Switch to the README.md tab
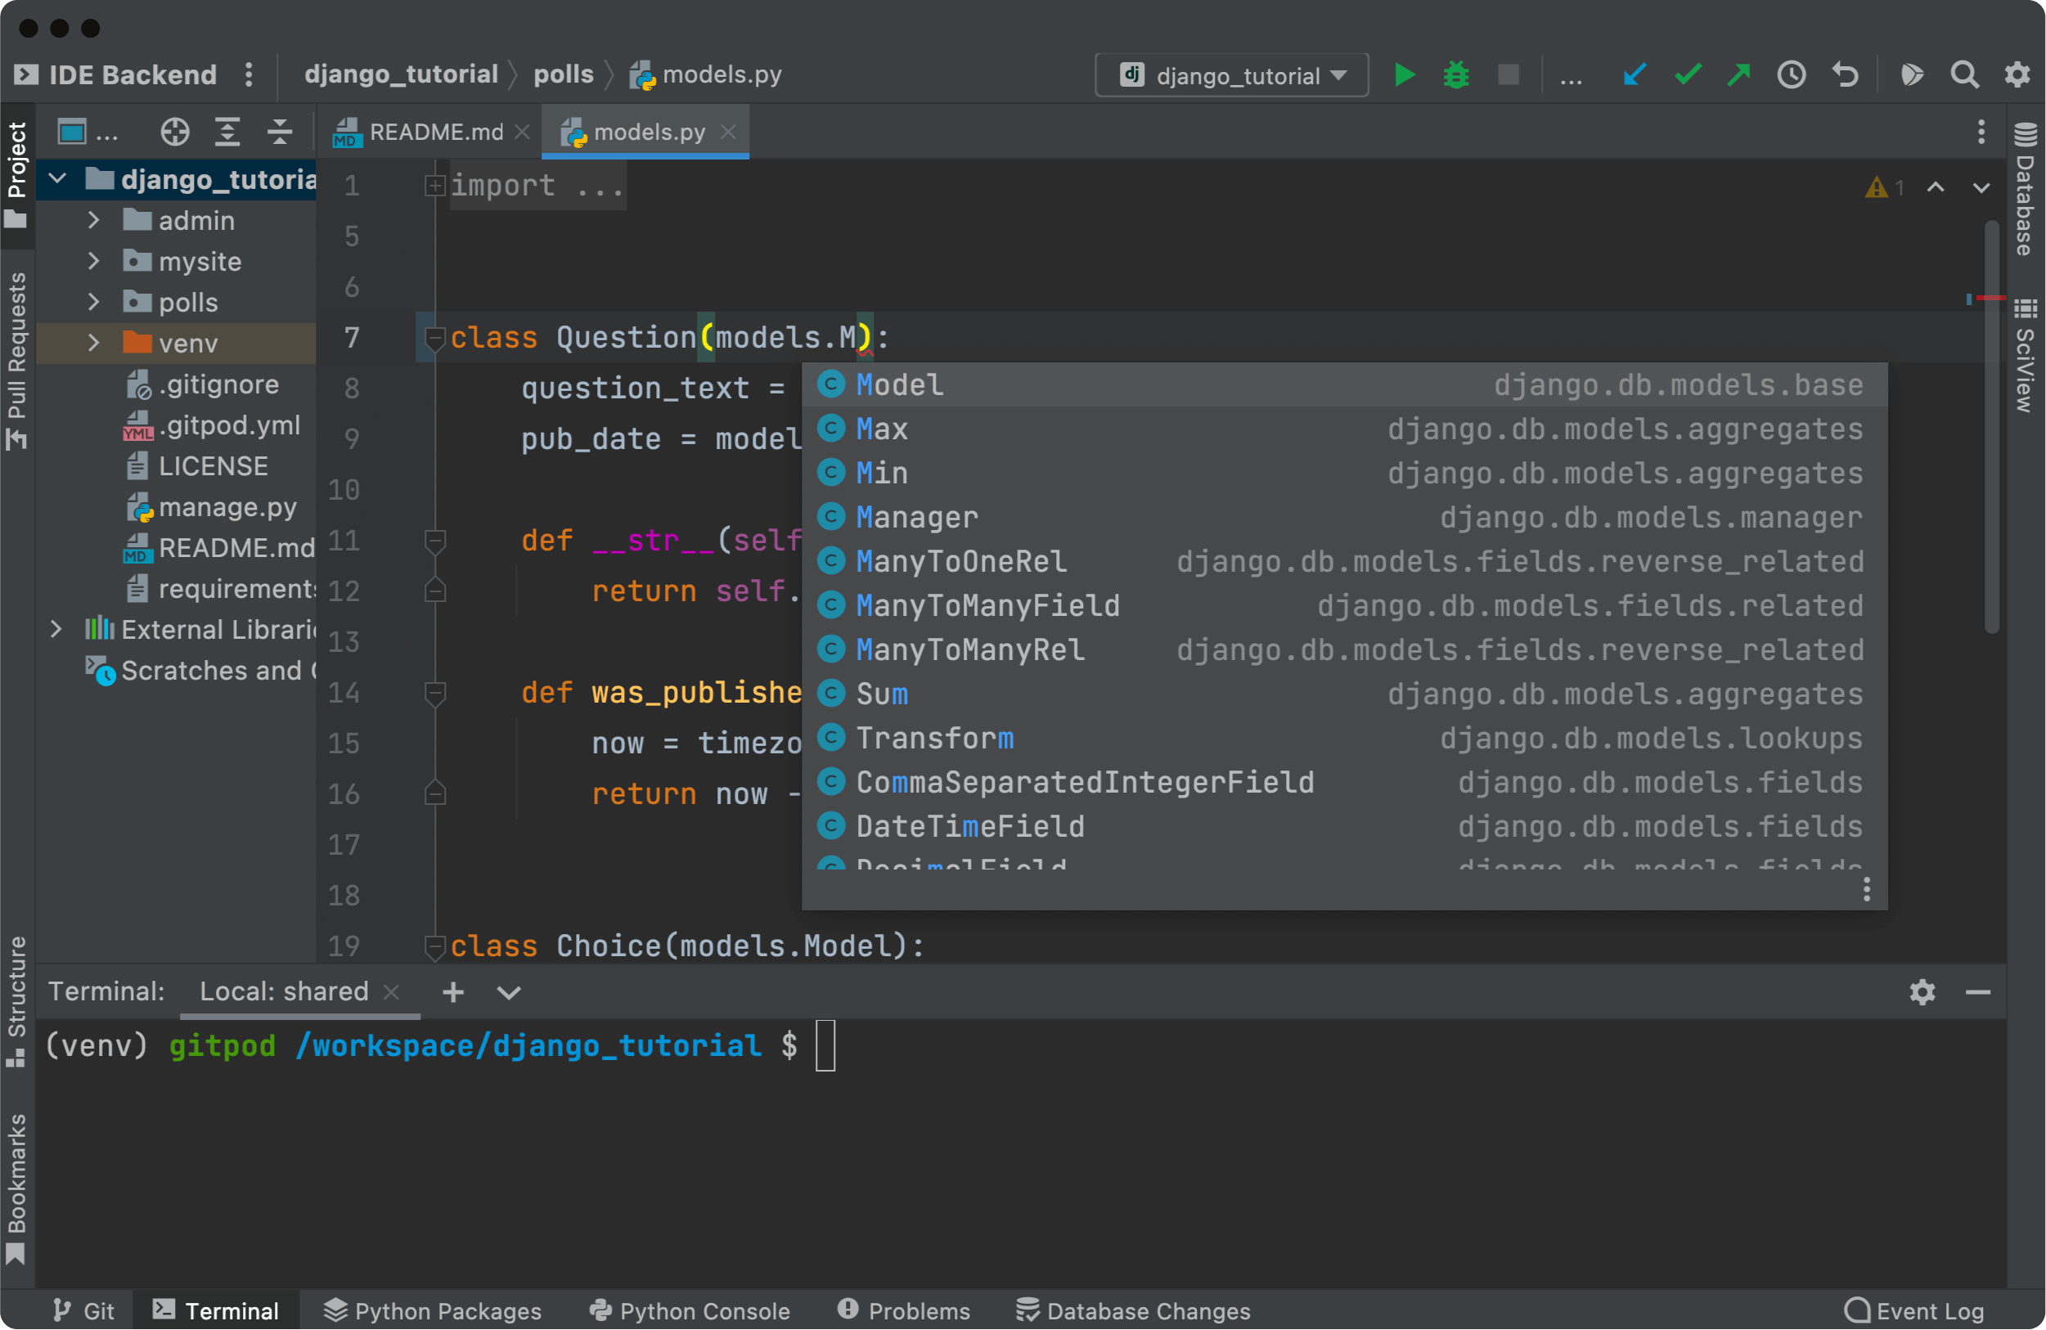This screenshot has width=2046, height=1330. (x=435, y=132)
